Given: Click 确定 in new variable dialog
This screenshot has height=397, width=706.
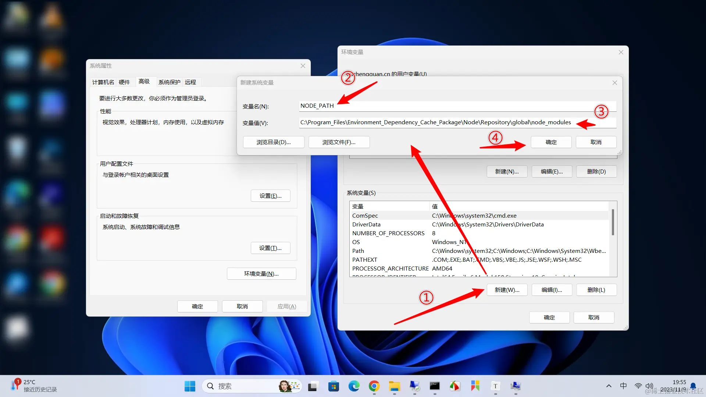Looking at the screenshot, I should [551, 142].
